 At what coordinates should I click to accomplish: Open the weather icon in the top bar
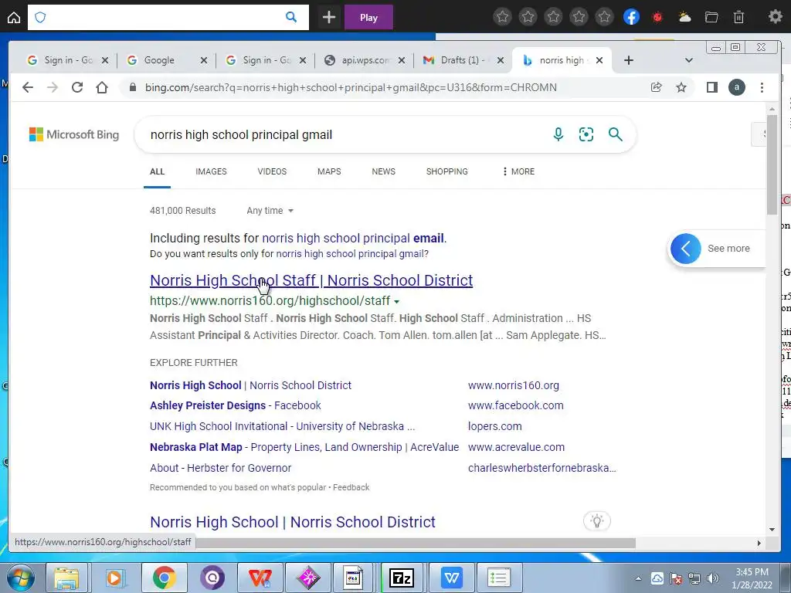click(684, 17)
